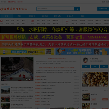The image size is (109, 109).
Task: Click the 醋溜白菜 dish thumbnail
Action: click(86, 97)
